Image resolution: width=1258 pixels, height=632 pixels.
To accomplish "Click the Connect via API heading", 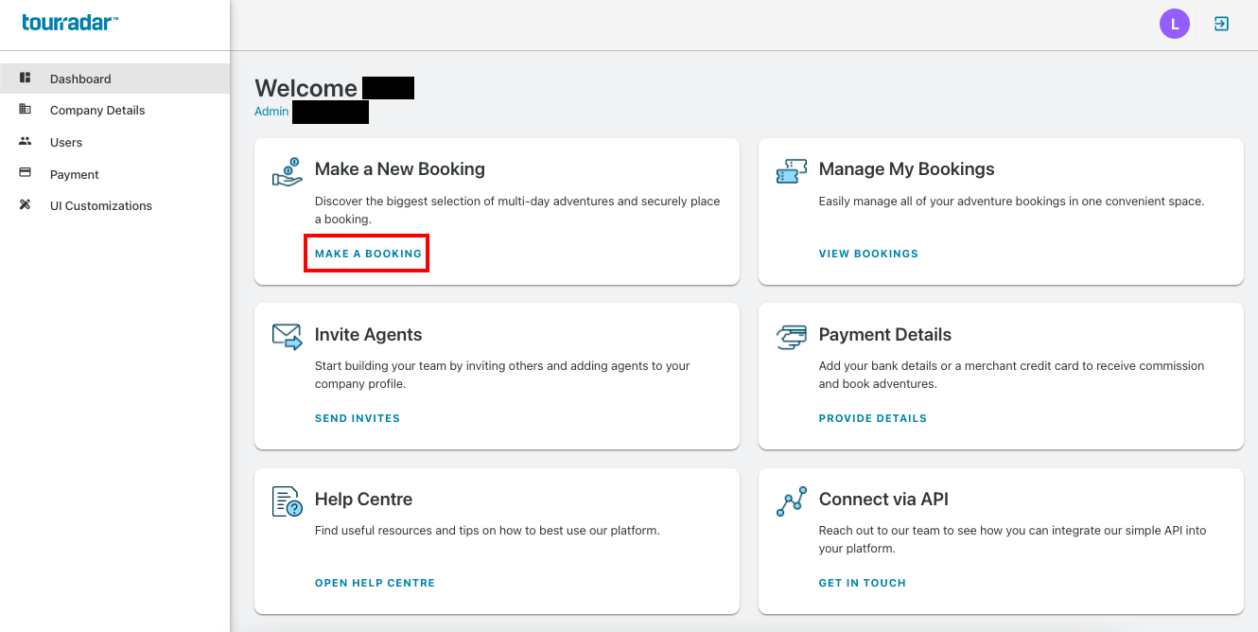I will pos(883,499).
